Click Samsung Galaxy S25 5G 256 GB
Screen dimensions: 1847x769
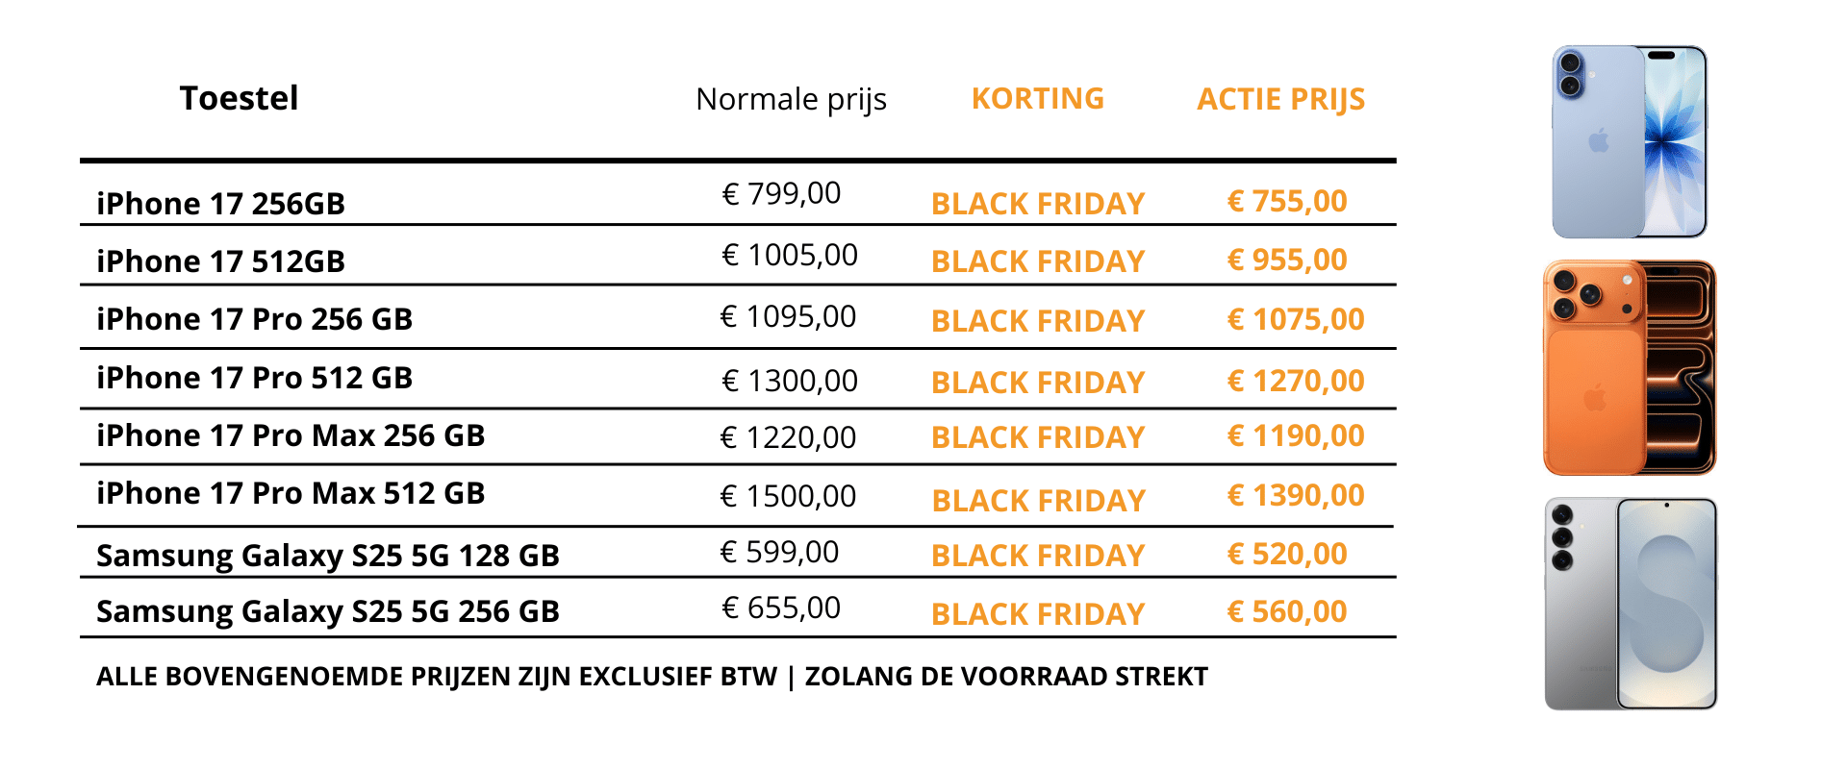(327, 611)
